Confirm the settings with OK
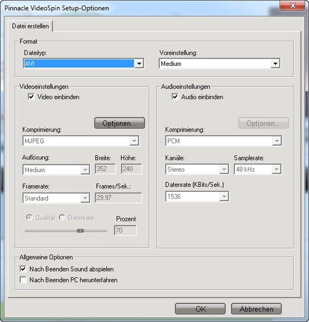Screen dimensions: 309x322 coord(200,309)
